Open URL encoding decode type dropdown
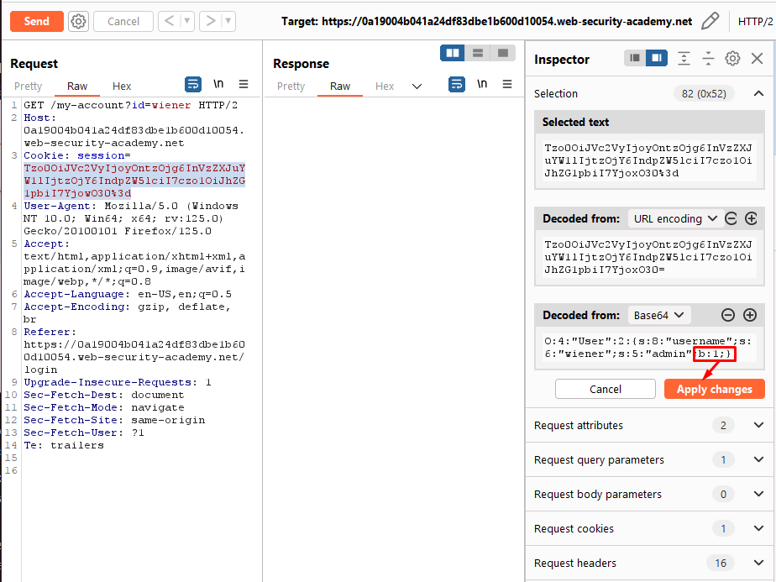This screenshot has width=776, height=582. point(674,218)
